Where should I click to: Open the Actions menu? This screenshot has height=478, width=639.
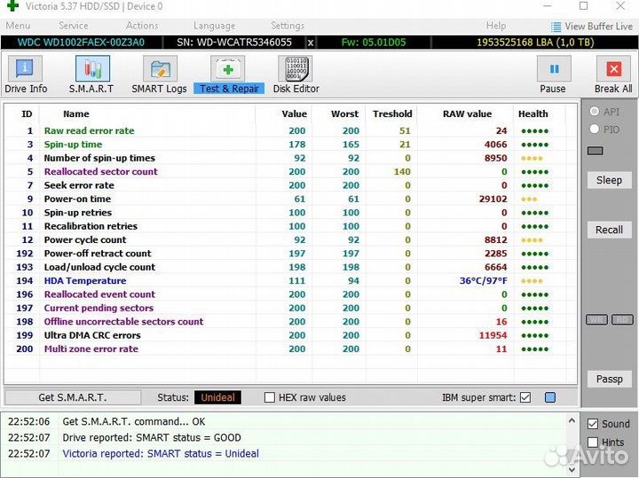(x=142, y=26)
